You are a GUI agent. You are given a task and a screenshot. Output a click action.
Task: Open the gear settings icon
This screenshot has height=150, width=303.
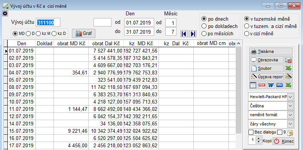(5, 13)
